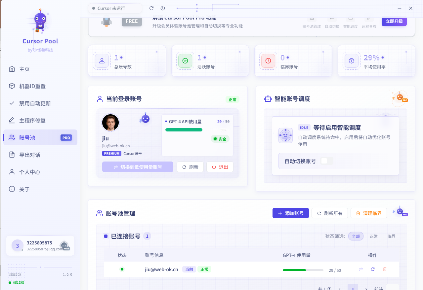Select the 正常 status filter option

pos(374,236)
